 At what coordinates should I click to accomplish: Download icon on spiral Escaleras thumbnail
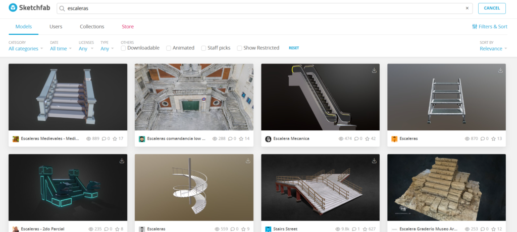point(248,161)
